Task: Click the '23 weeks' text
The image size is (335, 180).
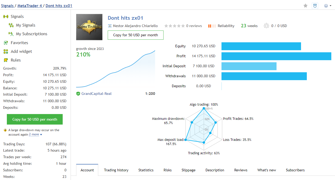Action: tap(249, 26)
